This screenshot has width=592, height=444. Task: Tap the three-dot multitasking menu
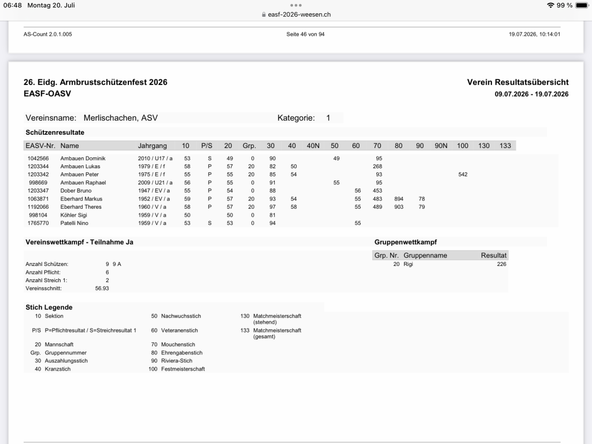(295, 5)
